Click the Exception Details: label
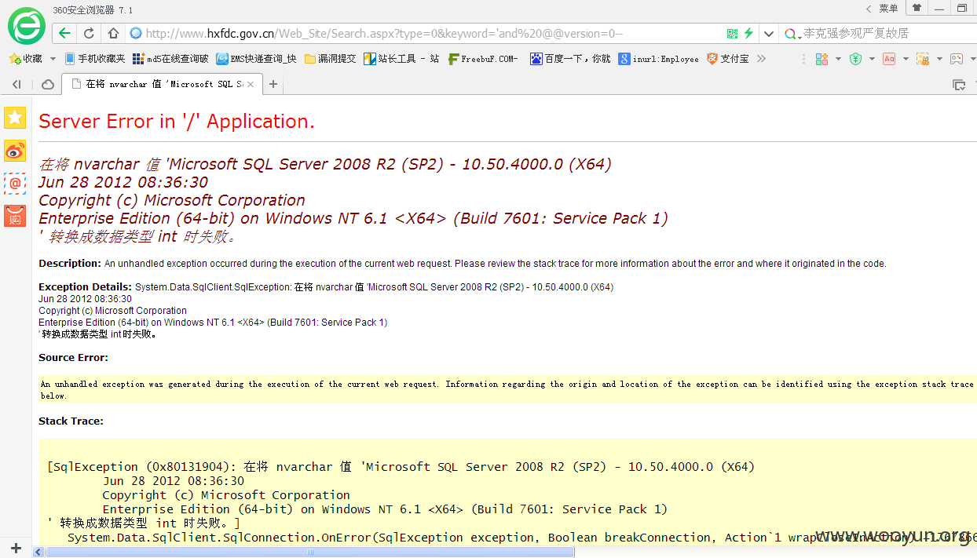 tap(86, 287)
